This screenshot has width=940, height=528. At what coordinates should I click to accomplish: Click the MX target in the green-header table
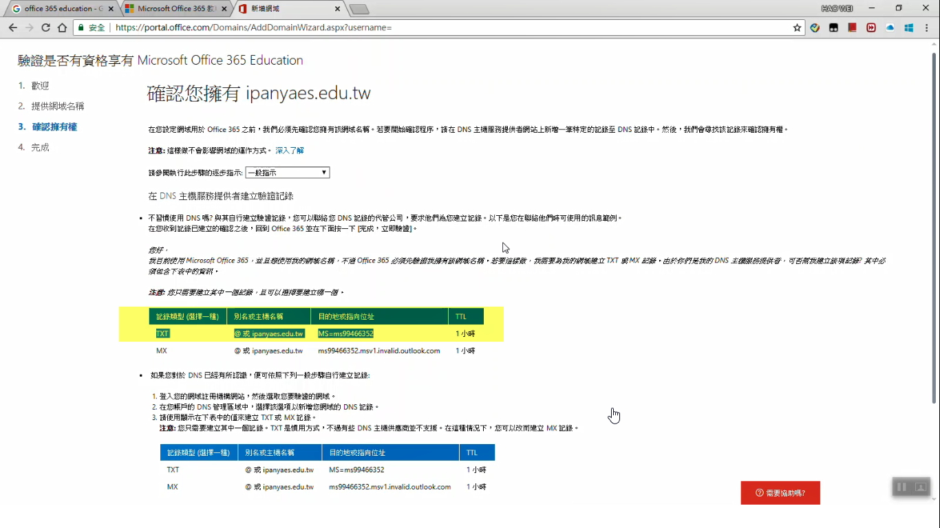378,351
